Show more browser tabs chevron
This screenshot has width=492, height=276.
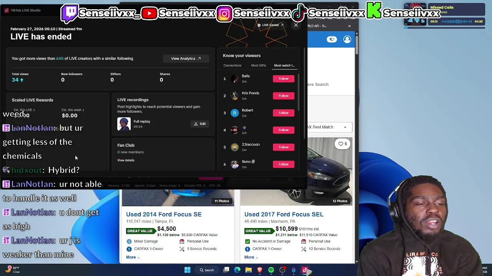tap(349, 26)
